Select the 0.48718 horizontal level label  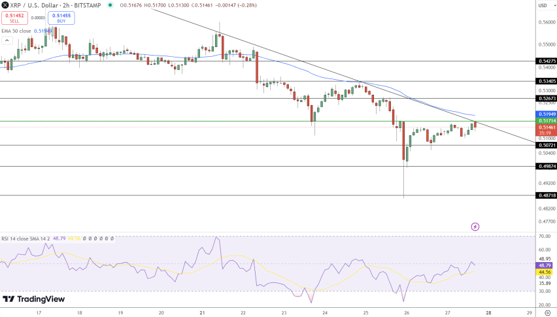[x=547, y=195]
